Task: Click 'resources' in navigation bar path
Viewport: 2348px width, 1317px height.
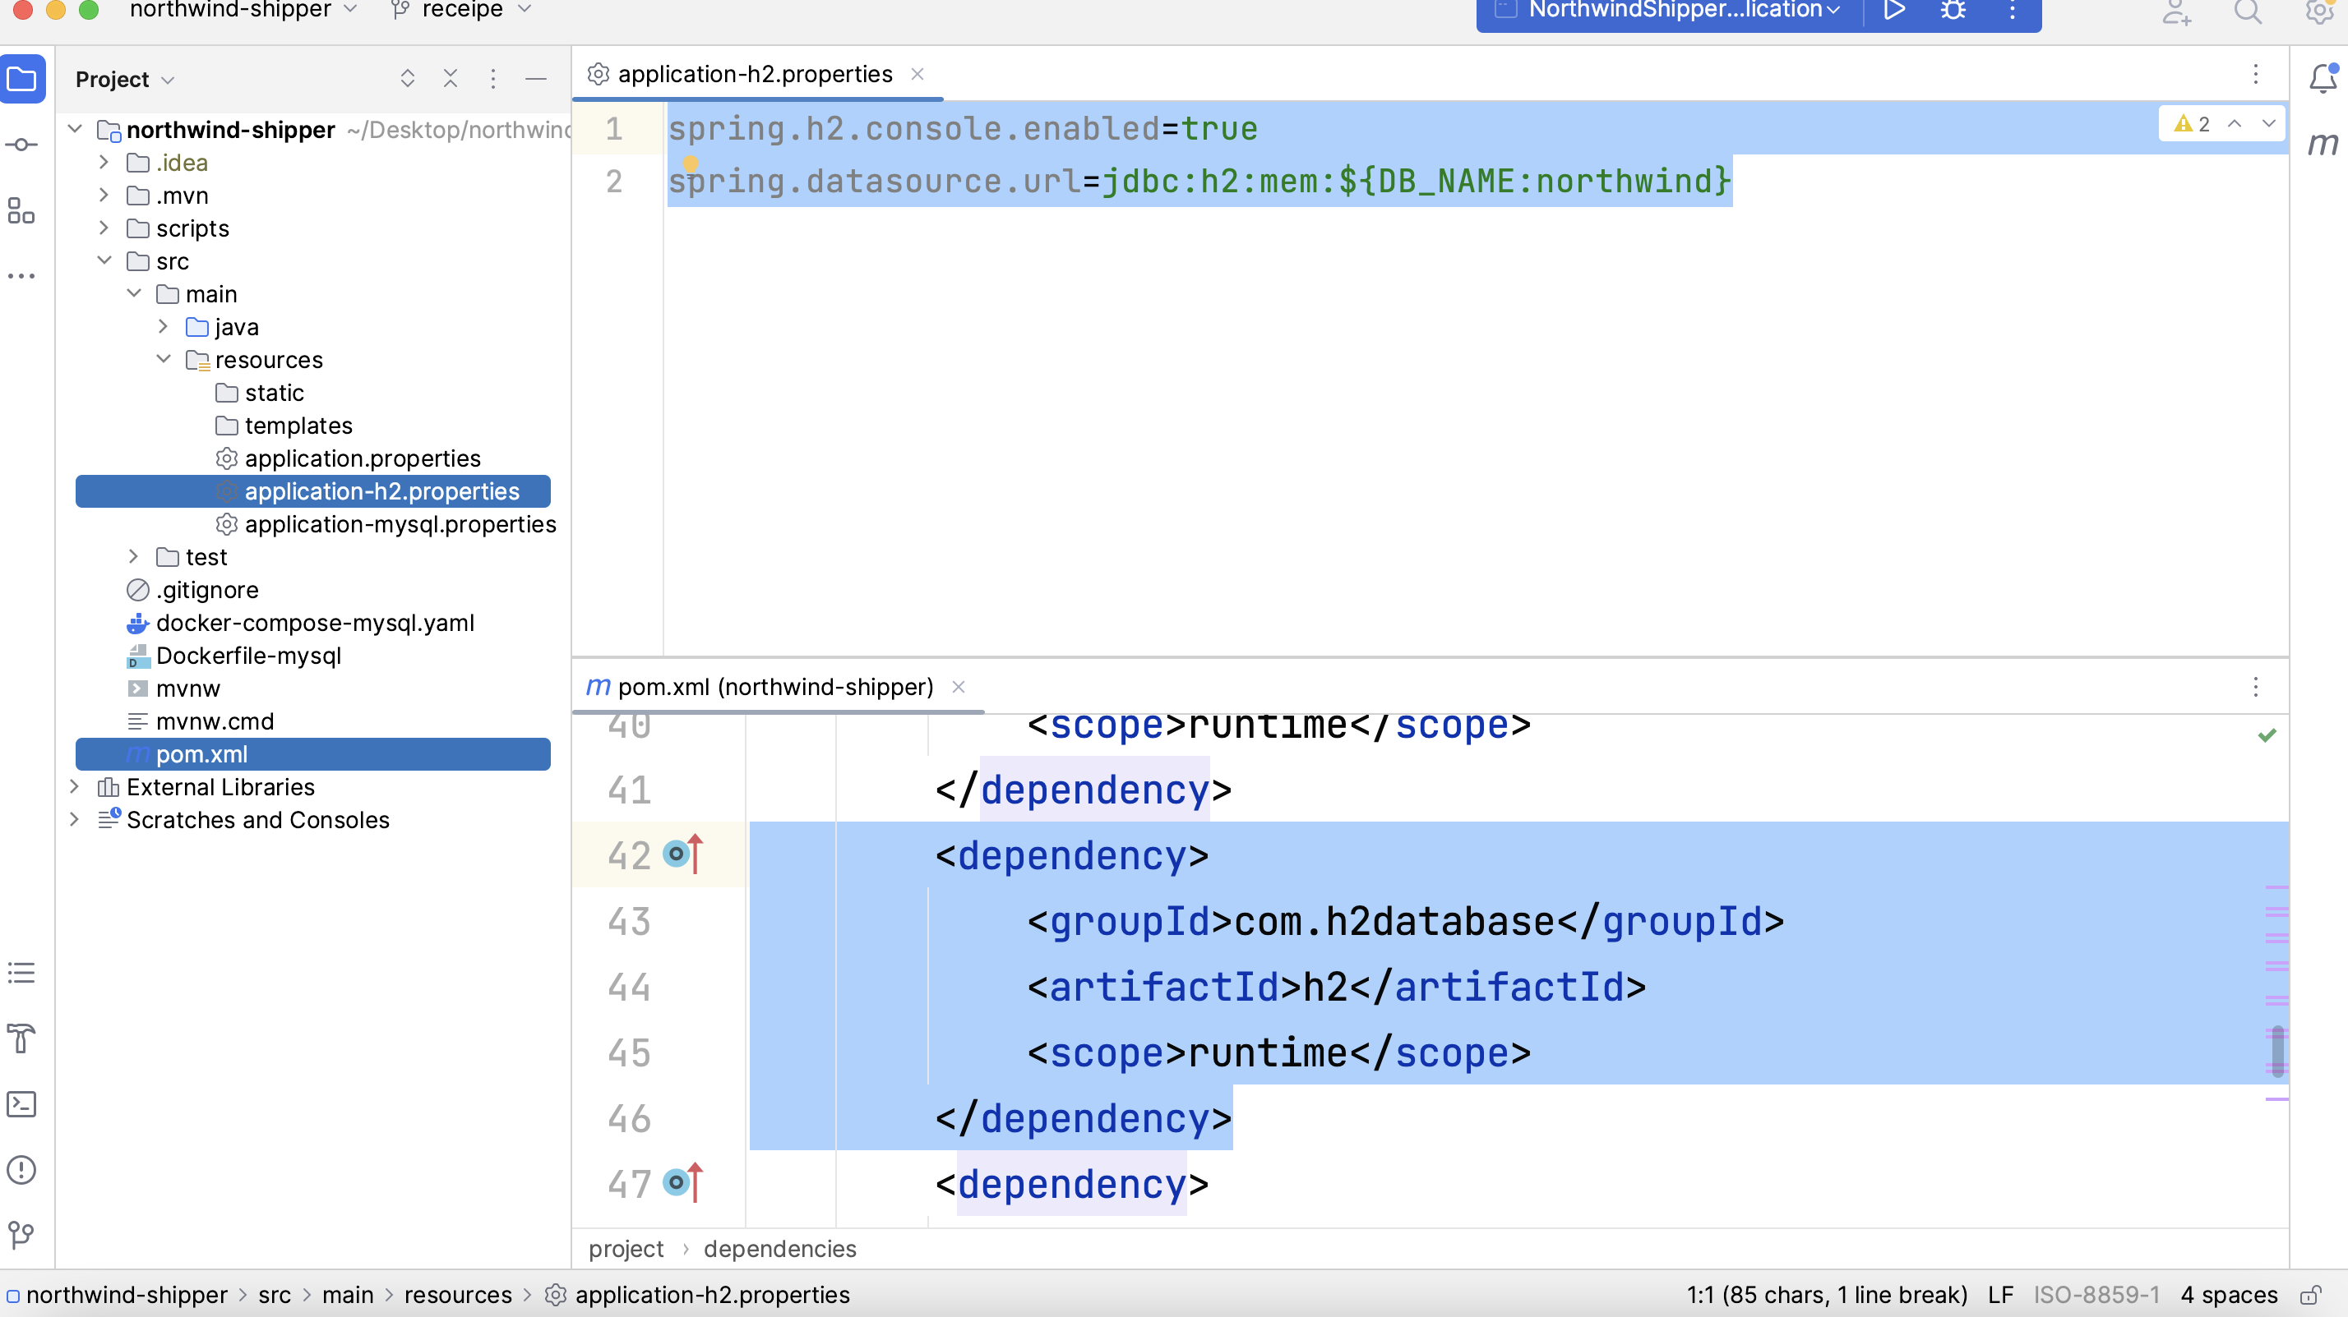Action: click(458, 1295)
